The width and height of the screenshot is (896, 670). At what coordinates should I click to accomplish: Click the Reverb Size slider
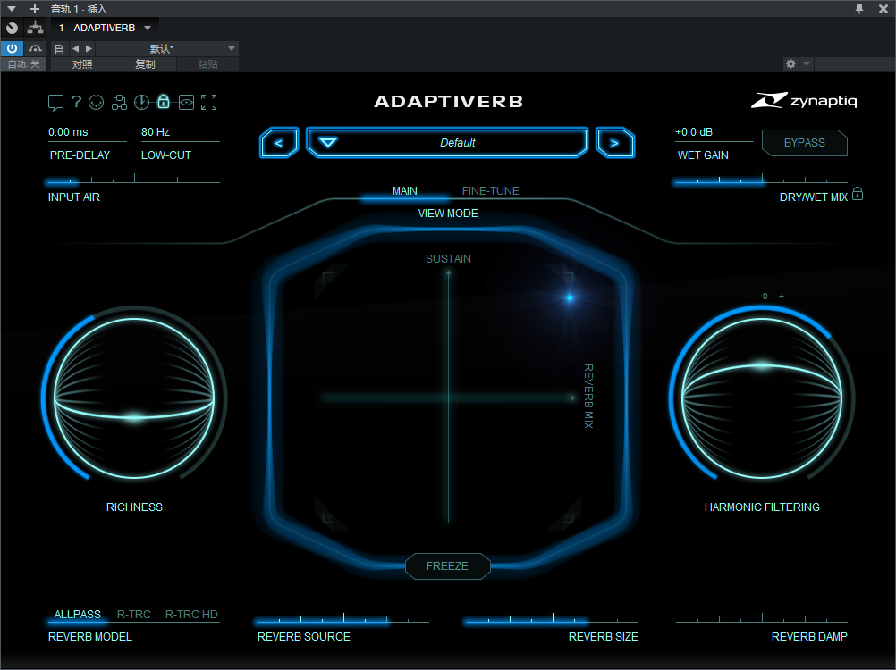(552, 620)
